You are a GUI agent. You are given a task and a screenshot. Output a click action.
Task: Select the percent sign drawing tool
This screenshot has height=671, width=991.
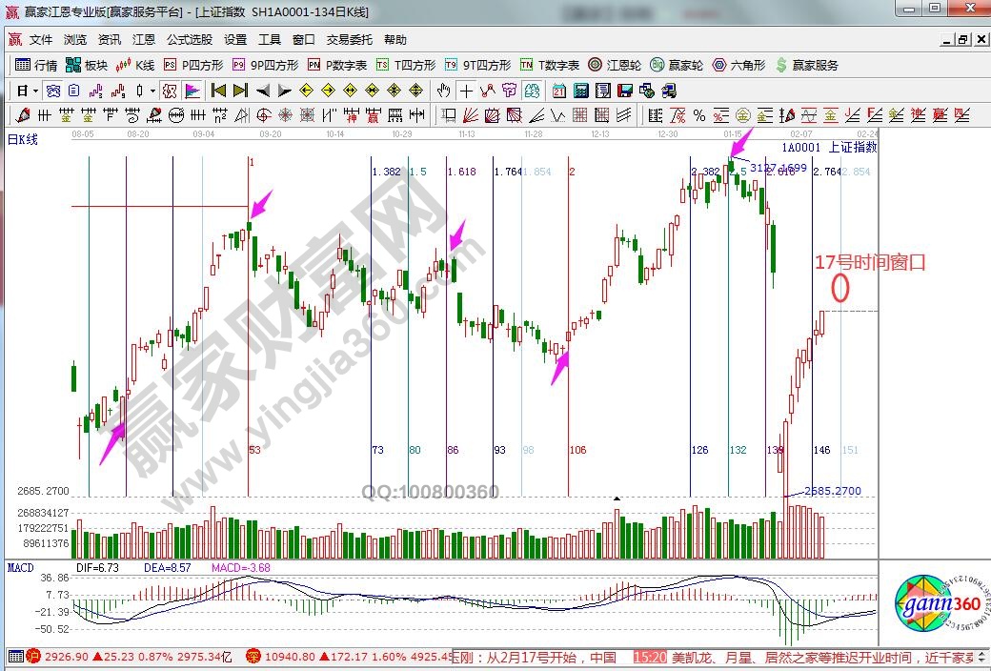coord(699,115)
